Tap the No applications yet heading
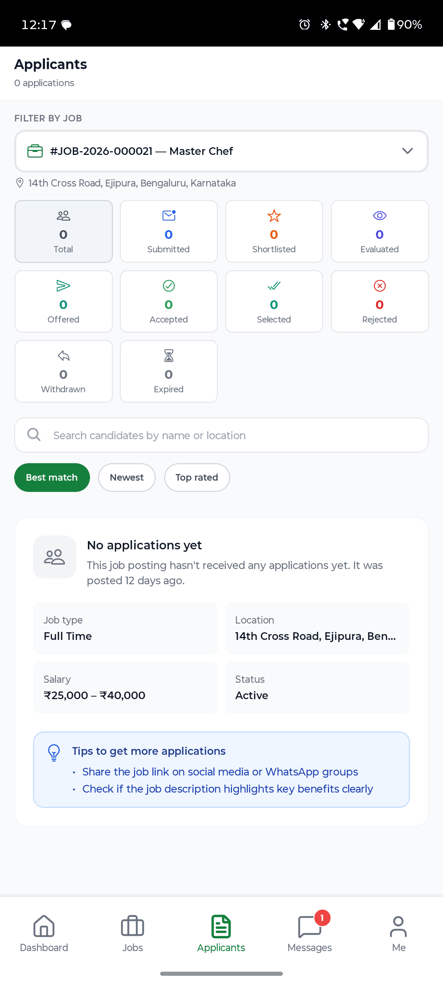The width and height of the screenshot is (443, 986). tap(145, 545)
